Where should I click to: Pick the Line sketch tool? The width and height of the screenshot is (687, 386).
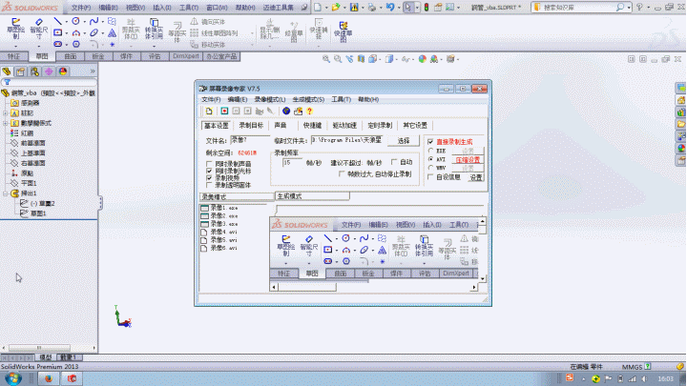(57, 21)
